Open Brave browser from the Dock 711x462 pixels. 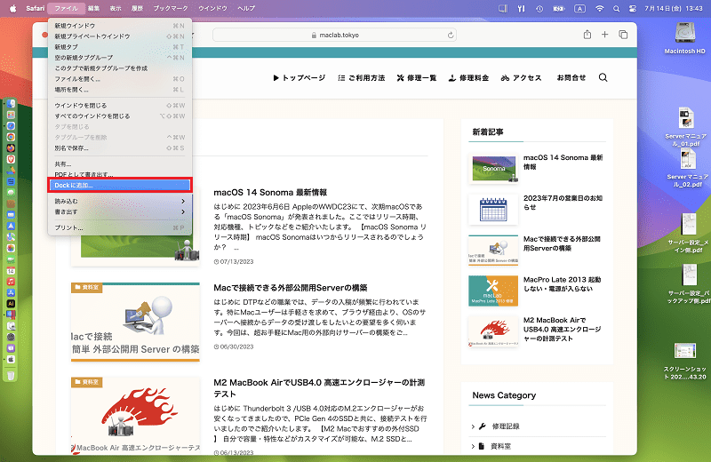pyautogui.click(x=11, y=159)
